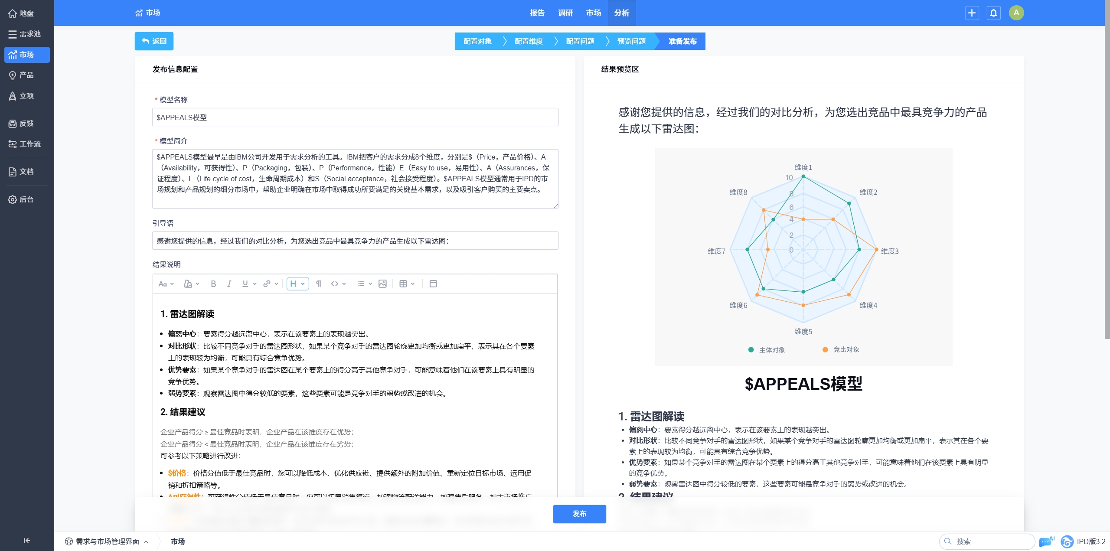Apply underline formatting in the editor
The height and width of the screenshot is (551, 1110).
coord(245,284)
